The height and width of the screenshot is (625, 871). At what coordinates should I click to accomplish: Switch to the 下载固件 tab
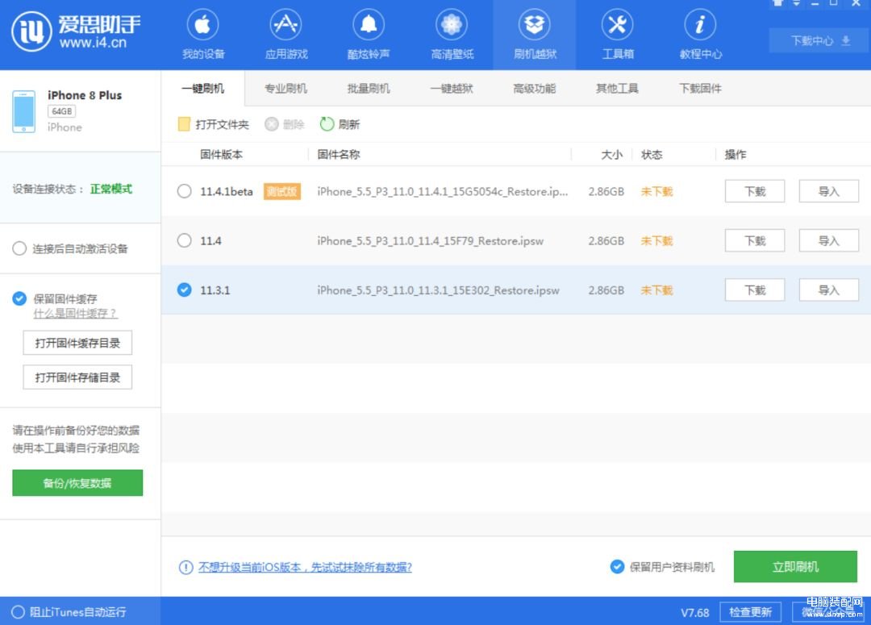click(x=700, y=89)
